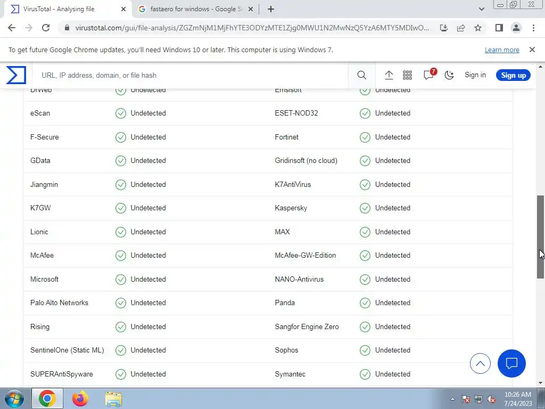Click scrollbar down arrow

tap(540, 383)
